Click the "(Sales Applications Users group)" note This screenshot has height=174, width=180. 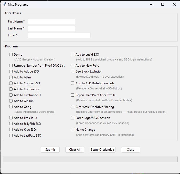(x=35, y=112)
